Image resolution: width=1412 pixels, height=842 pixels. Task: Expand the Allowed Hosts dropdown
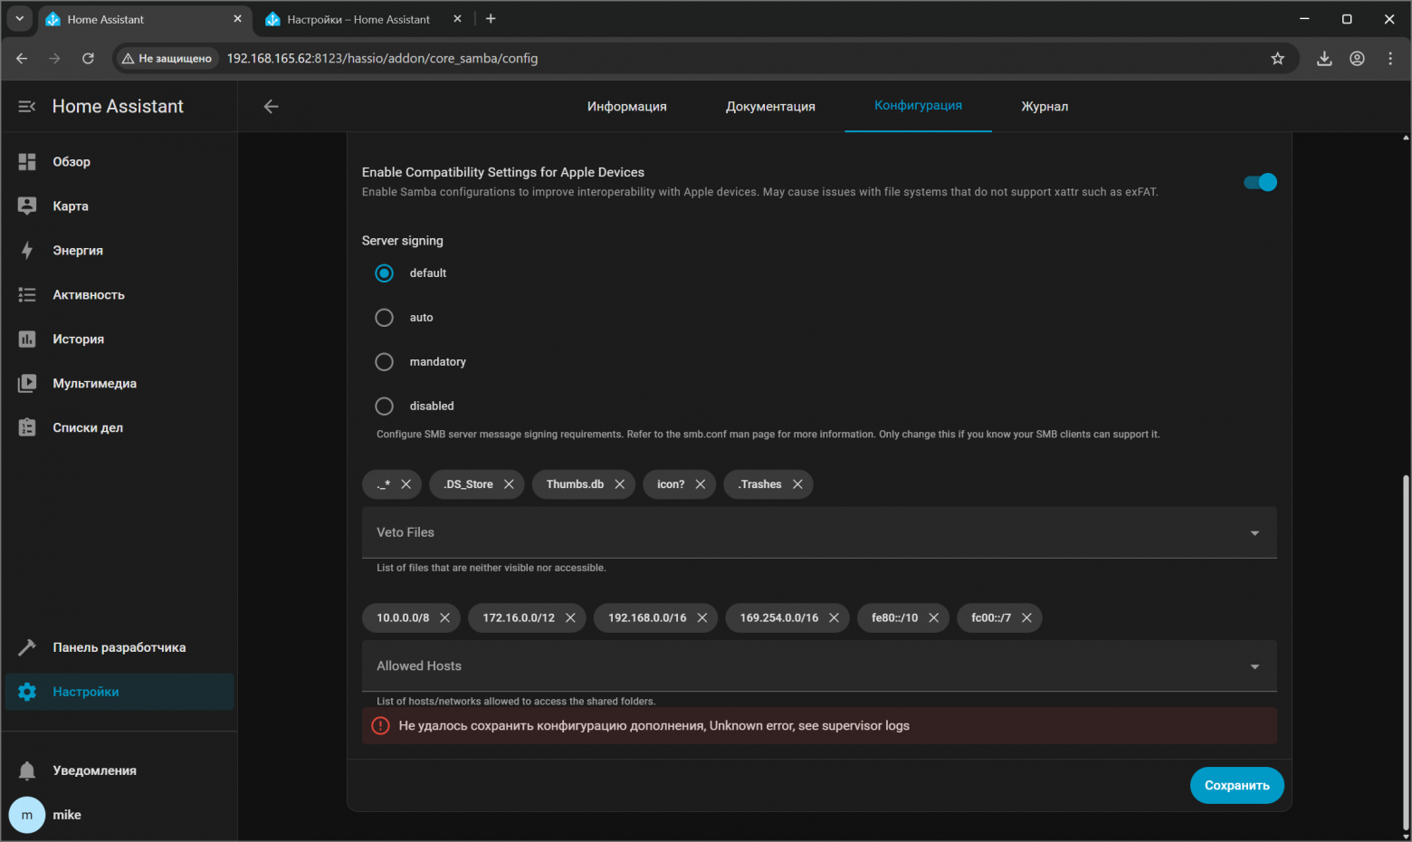[1255, 665]
